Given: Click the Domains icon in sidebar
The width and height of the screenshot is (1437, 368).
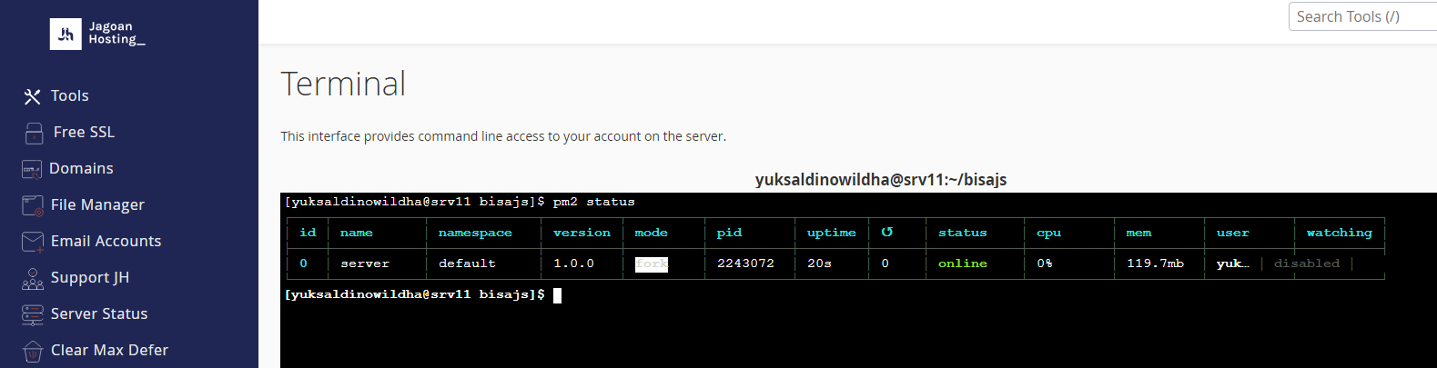Looking at the screenshot, I should (32, 169).
